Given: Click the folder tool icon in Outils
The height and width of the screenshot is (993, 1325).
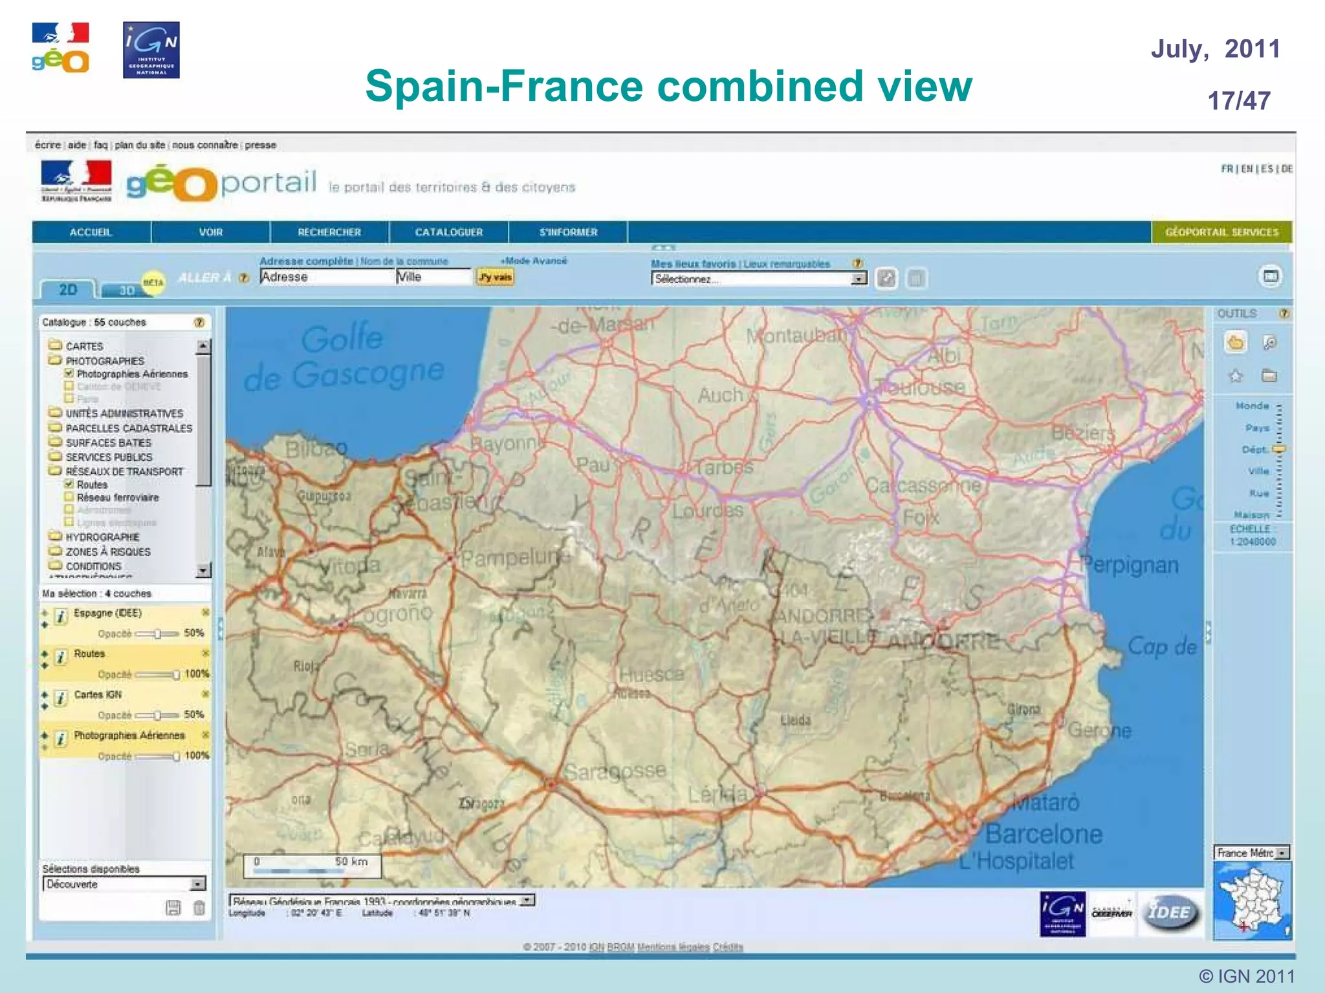Looking at the screenshot, I should 1269,376.
